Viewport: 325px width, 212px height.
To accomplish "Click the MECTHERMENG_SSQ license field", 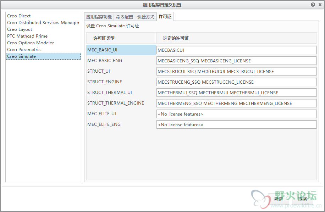I will [x=236, y=103].
